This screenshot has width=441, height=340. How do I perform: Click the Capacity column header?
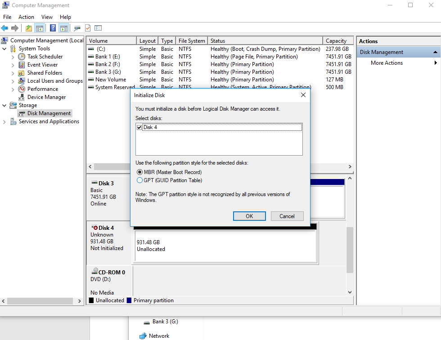pyautogui.click(x=336, y=41)
